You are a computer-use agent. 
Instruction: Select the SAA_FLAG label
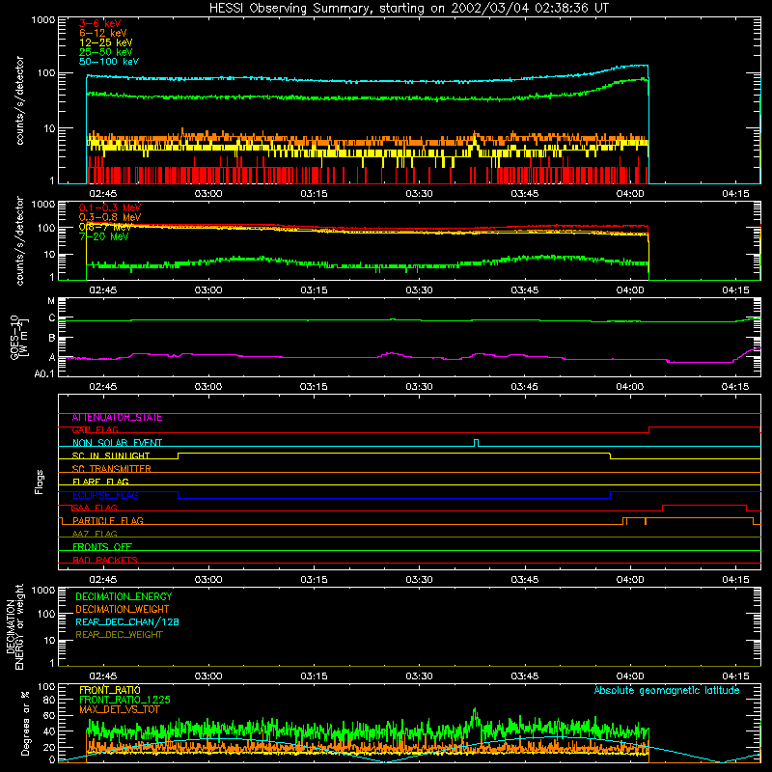(x=95, y=509)
